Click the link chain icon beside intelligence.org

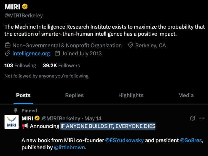(7, 53)
